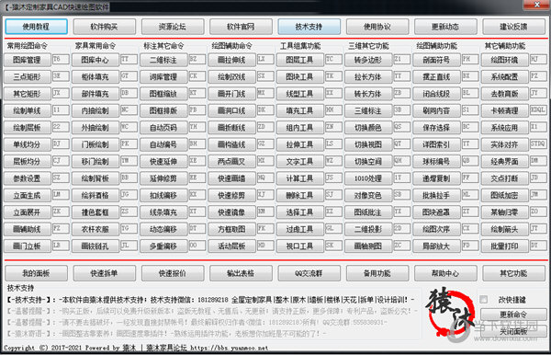Run the 转多边形 command
The height and width of the screenshot is (355, 551).
pyautogui.click(x=368, y=60)
